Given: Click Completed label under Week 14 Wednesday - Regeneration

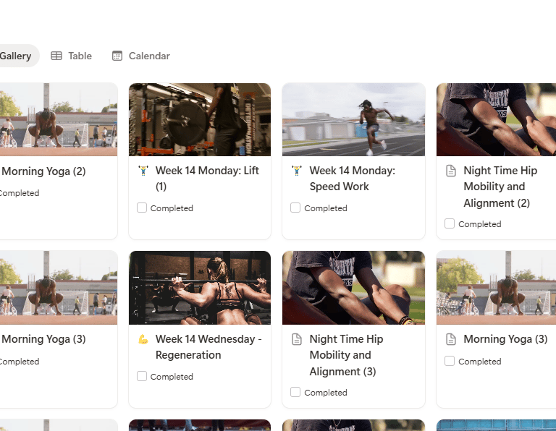Looking at the screenshot, I should click(172, 377).
